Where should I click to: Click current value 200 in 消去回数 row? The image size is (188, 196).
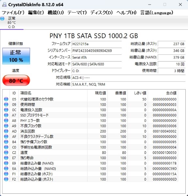[103, 131]
